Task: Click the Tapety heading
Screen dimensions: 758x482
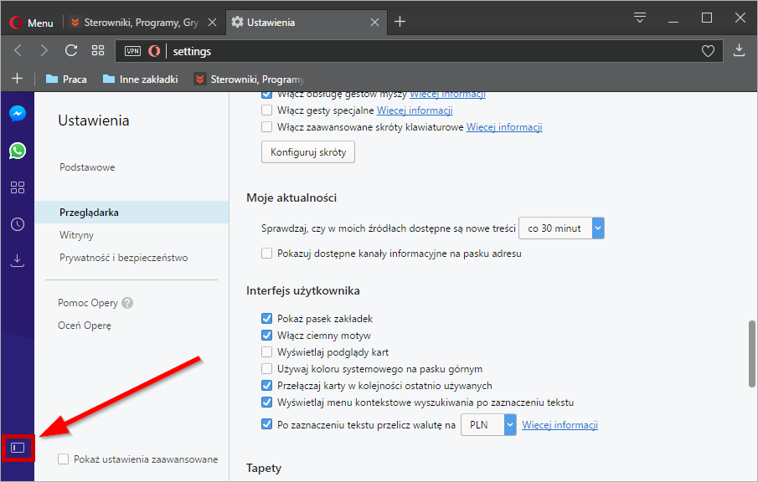Action: click(264, 468)
